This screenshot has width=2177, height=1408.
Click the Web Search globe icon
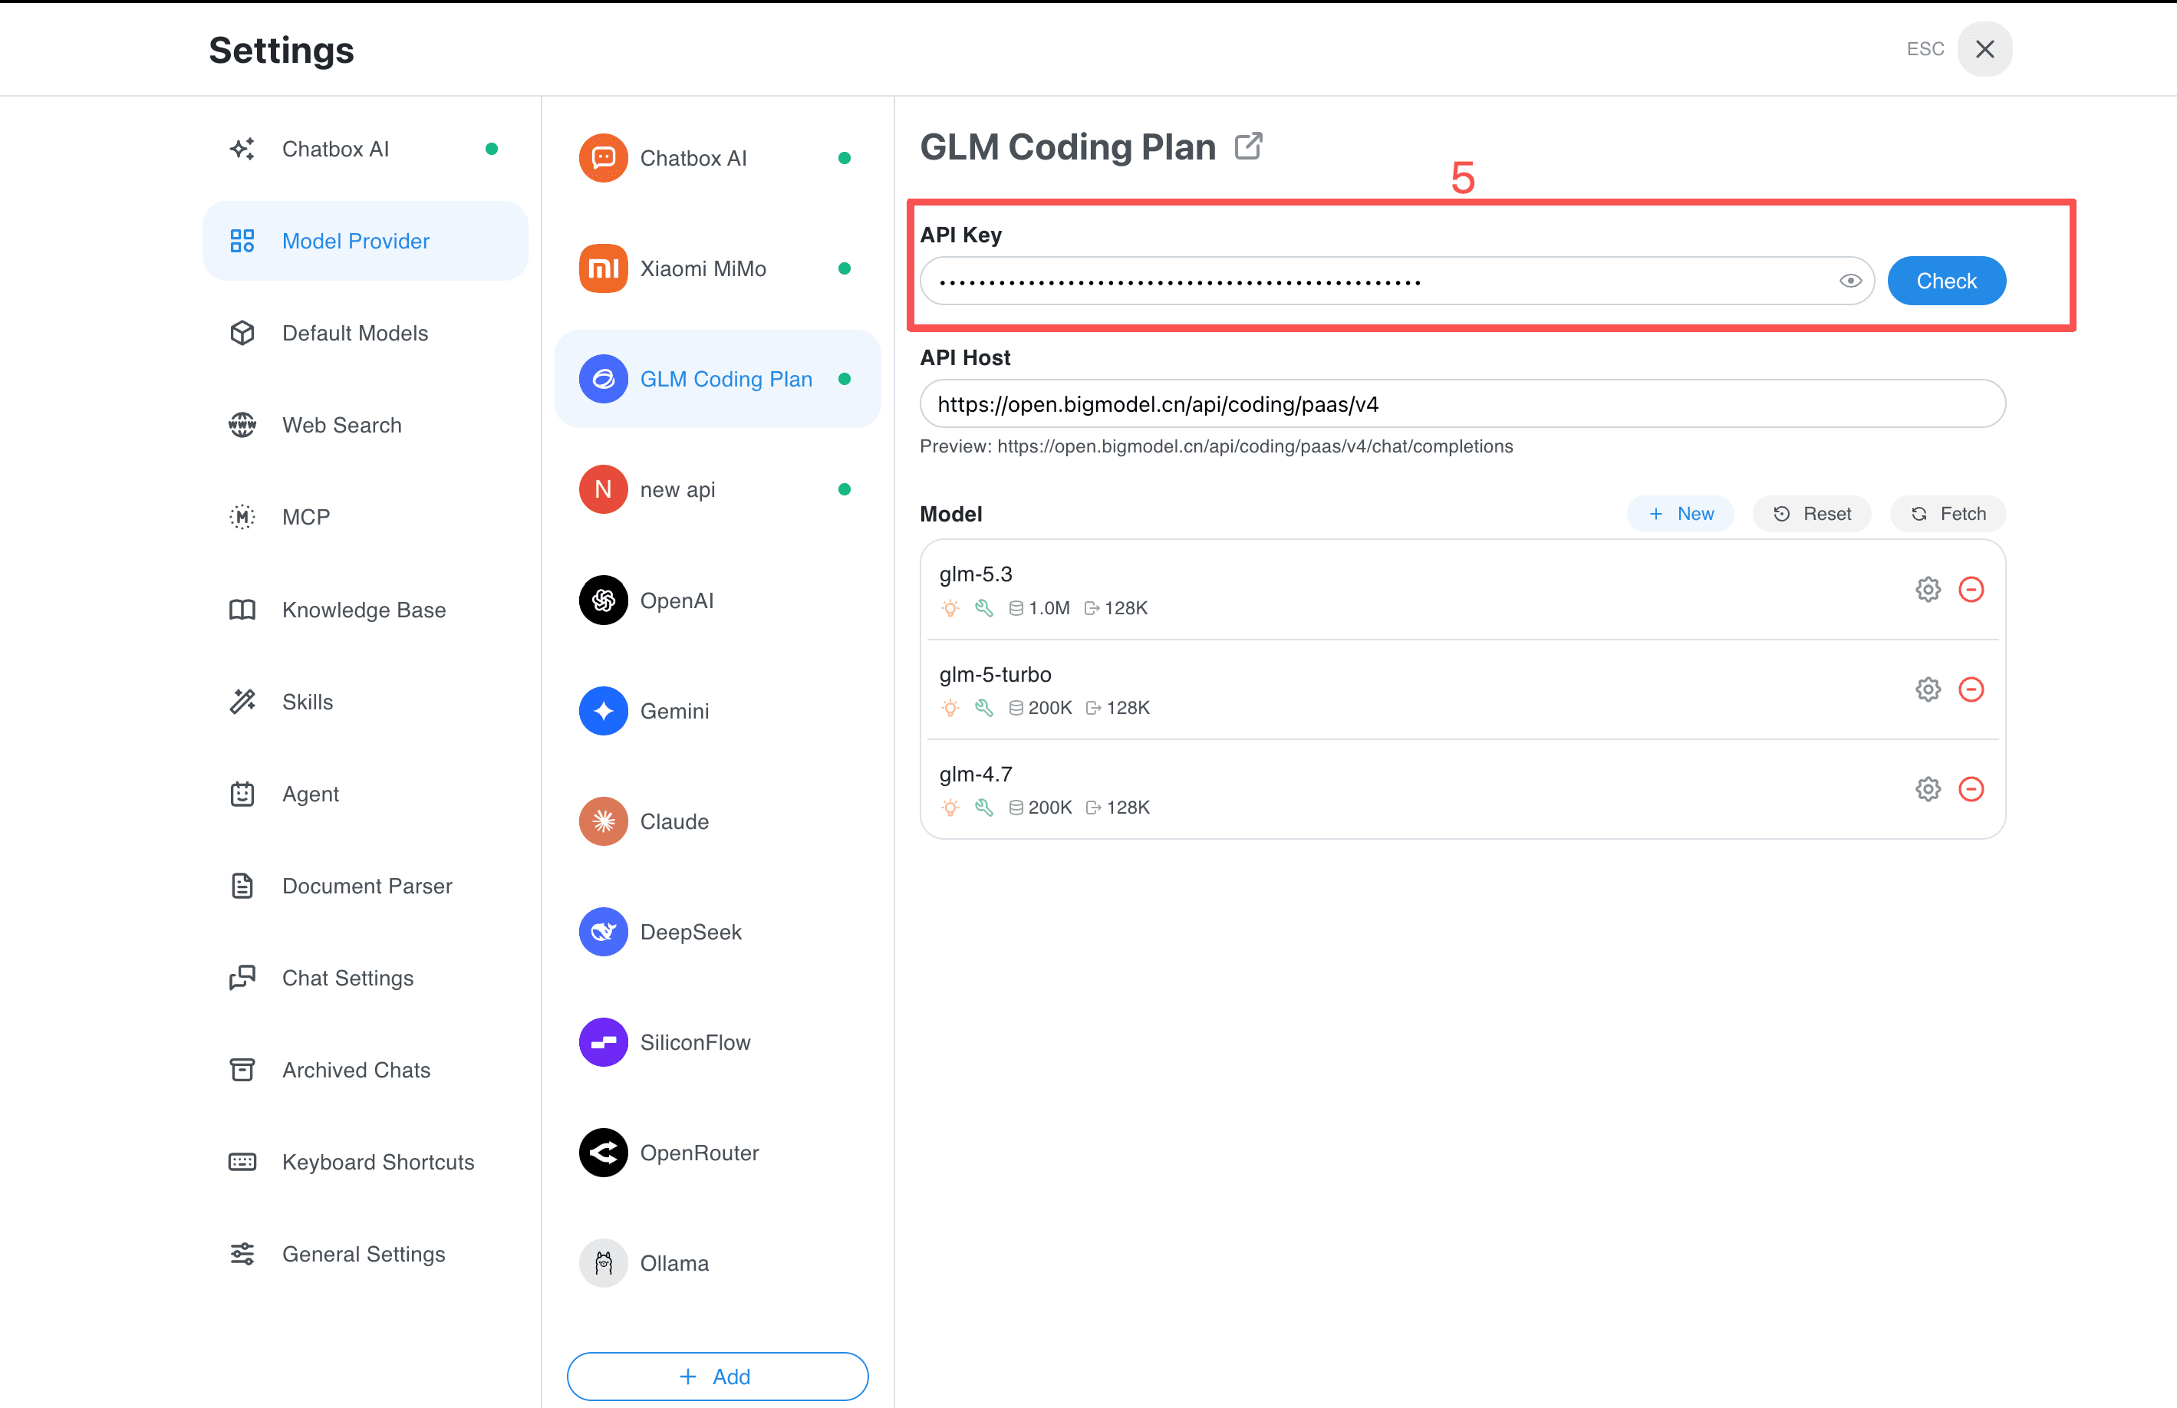tap(242, 424)
